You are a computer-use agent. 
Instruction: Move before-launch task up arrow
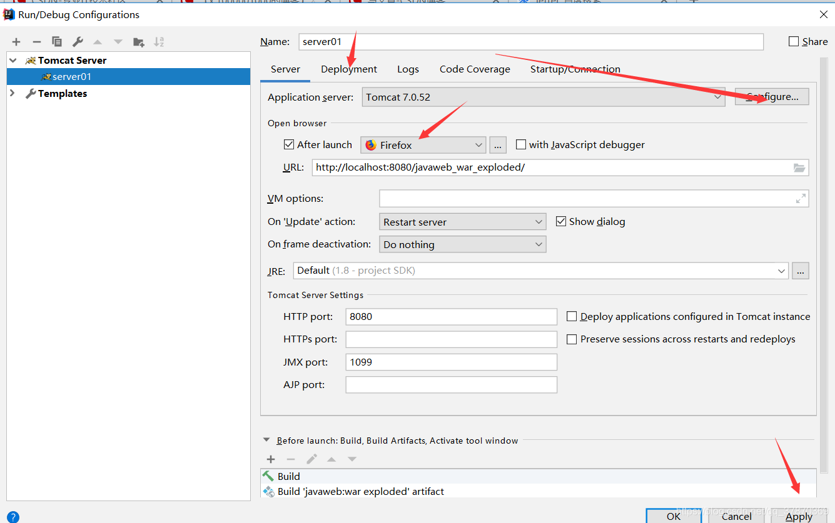(x=331, y=459)
